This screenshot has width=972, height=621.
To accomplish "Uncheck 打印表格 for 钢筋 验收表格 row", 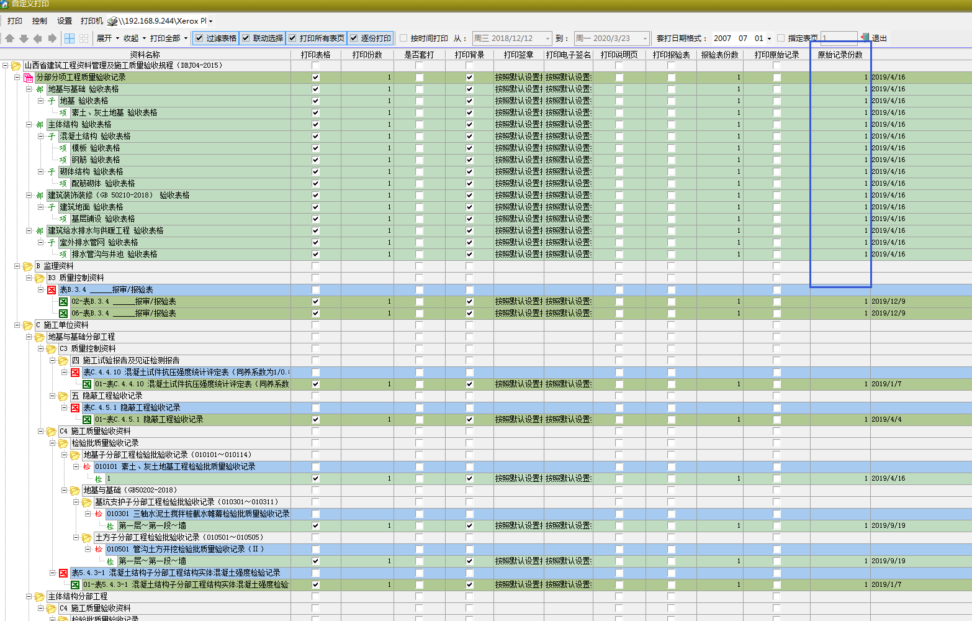I will pyautogui.click(x=315, y=160).
